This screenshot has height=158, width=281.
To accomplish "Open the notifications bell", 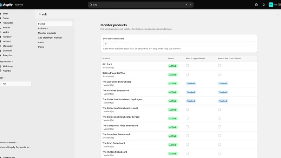I will [263, 5].
